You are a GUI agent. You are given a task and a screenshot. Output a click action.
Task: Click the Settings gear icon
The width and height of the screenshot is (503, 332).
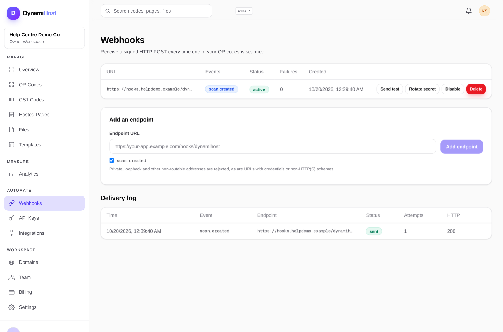[x=11, y=307]
